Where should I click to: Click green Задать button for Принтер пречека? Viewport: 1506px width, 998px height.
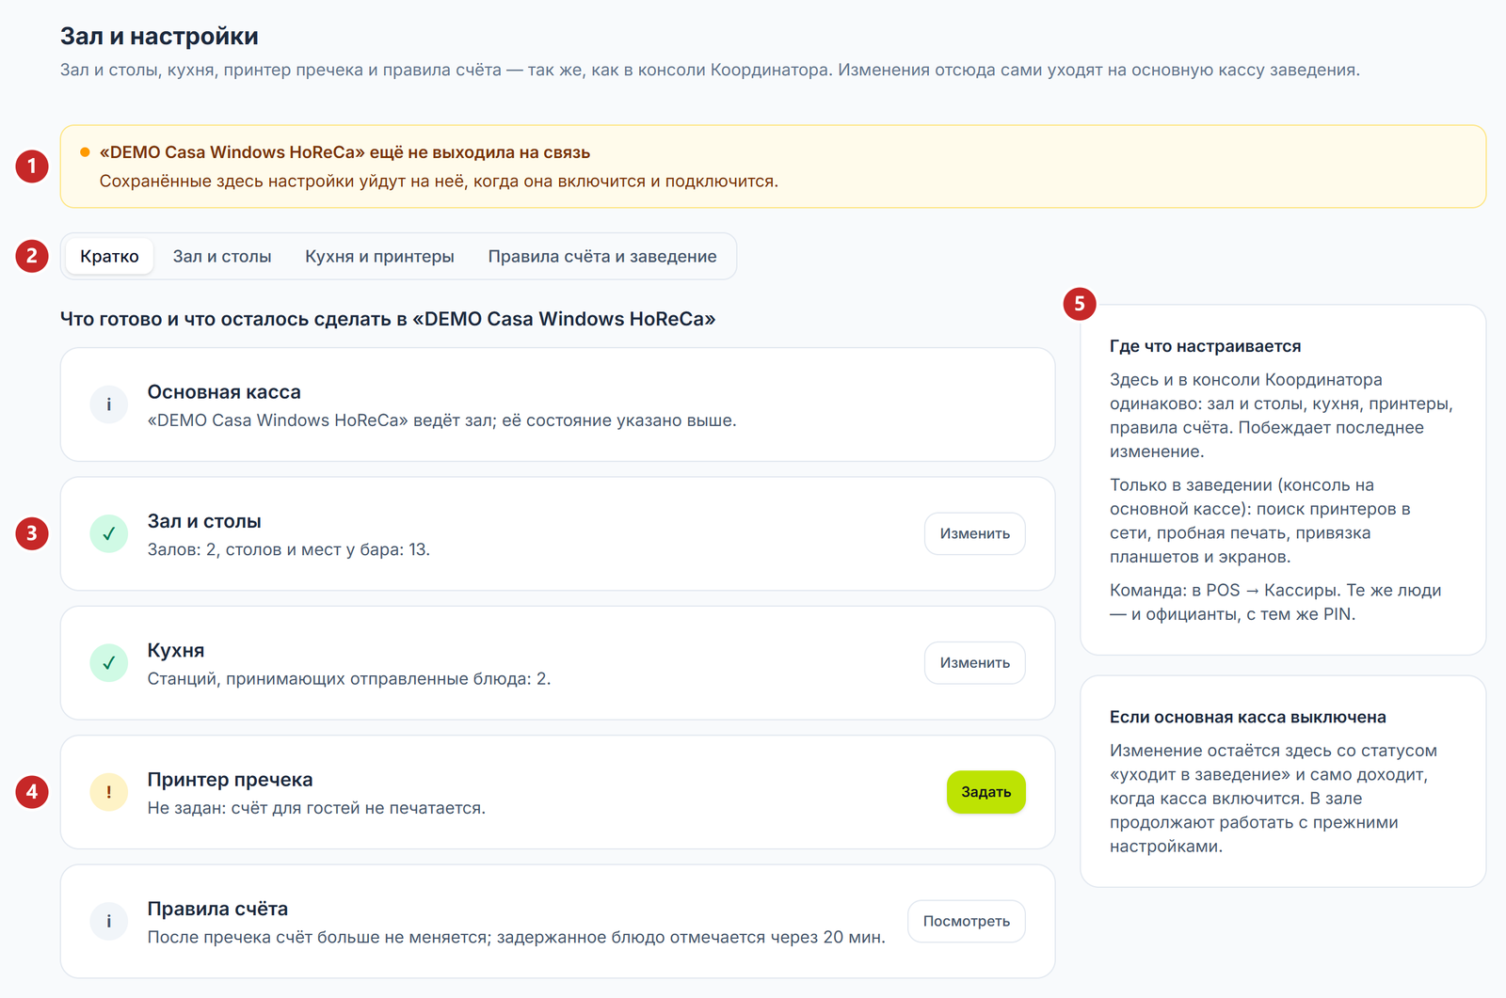coord(986,792)
